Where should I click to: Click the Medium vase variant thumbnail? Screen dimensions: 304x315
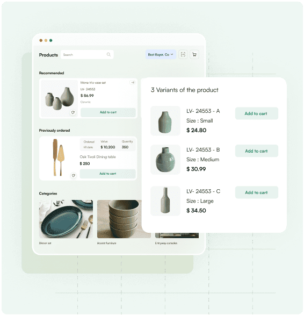pos(165,160)
